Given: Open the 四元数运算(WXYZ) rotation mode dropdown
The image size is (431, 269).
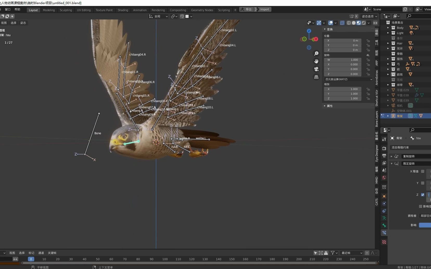Looking at the screenshot, I should tap(349, 79).
